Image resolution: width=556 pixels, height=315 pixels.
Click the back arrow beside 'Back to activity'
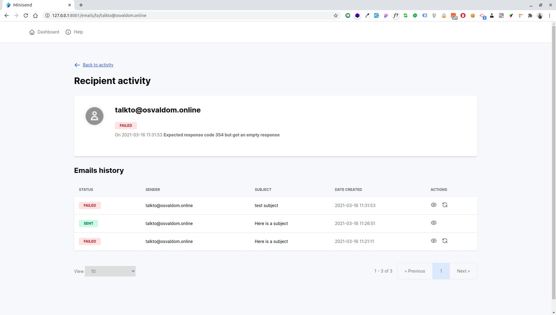77,65
